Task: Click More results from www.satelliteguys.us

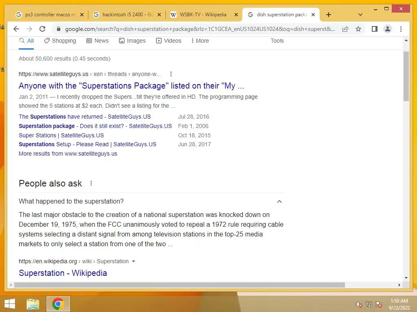Action: pos(68,154)
